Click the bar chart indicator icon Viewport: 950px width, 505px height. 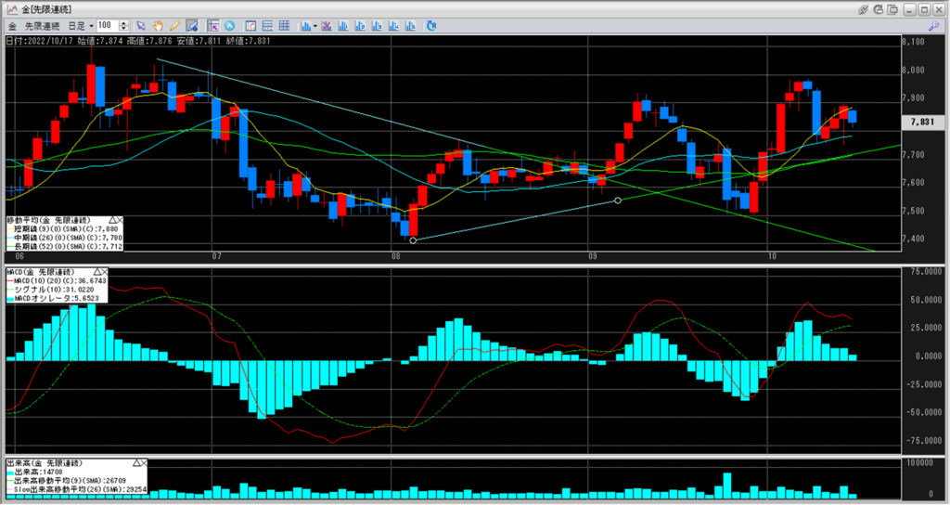306,26
